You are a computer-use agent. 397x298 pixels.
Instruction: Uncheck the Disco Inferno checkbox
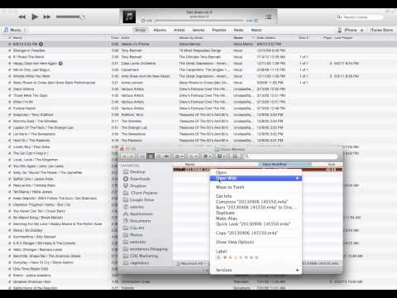pos(10,89)
